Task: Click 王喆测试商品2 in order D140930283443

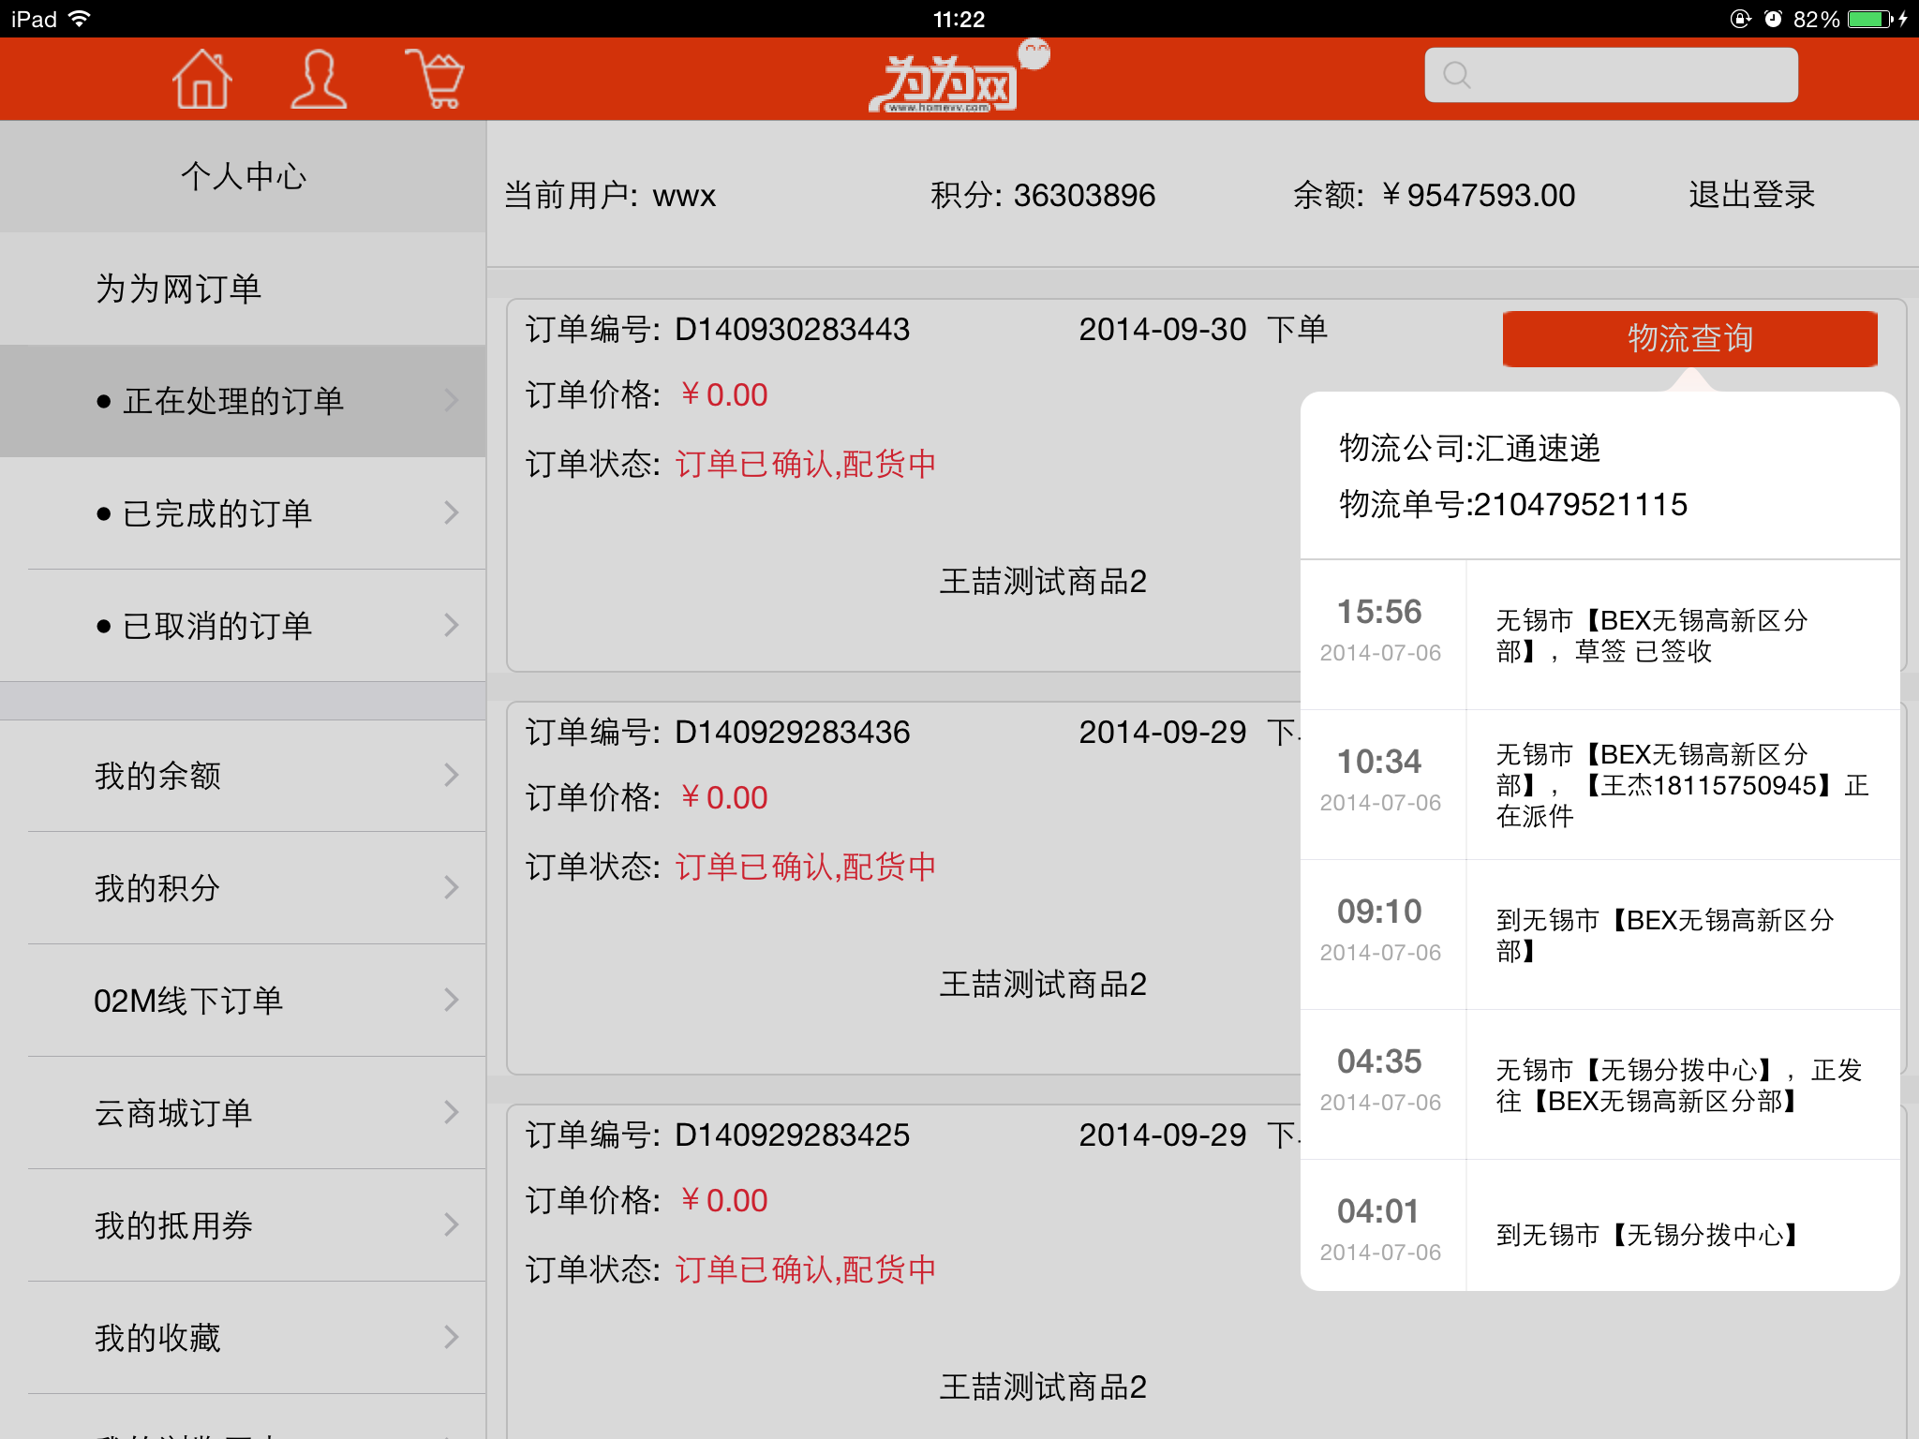Action: 1043,582
